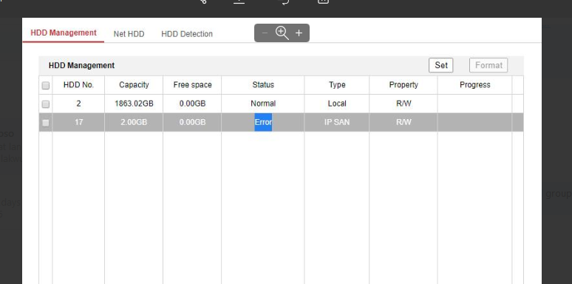The image size is (572, 284).
Task: Click the Status column header
Action: [263, 85]
